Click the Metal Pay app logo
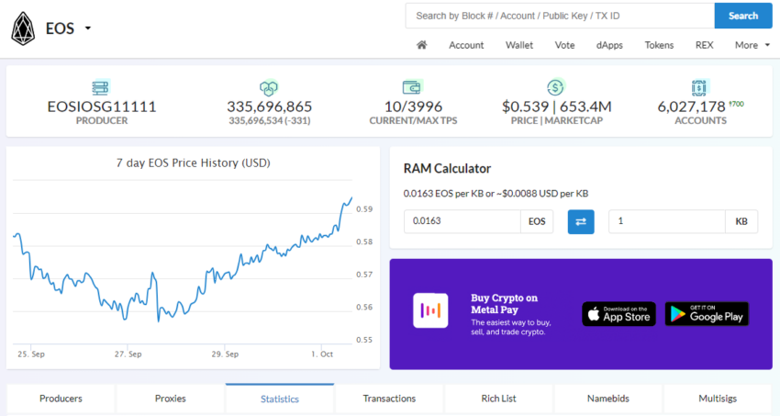Viewport: 780px width, 416px height. click(430, 310)
